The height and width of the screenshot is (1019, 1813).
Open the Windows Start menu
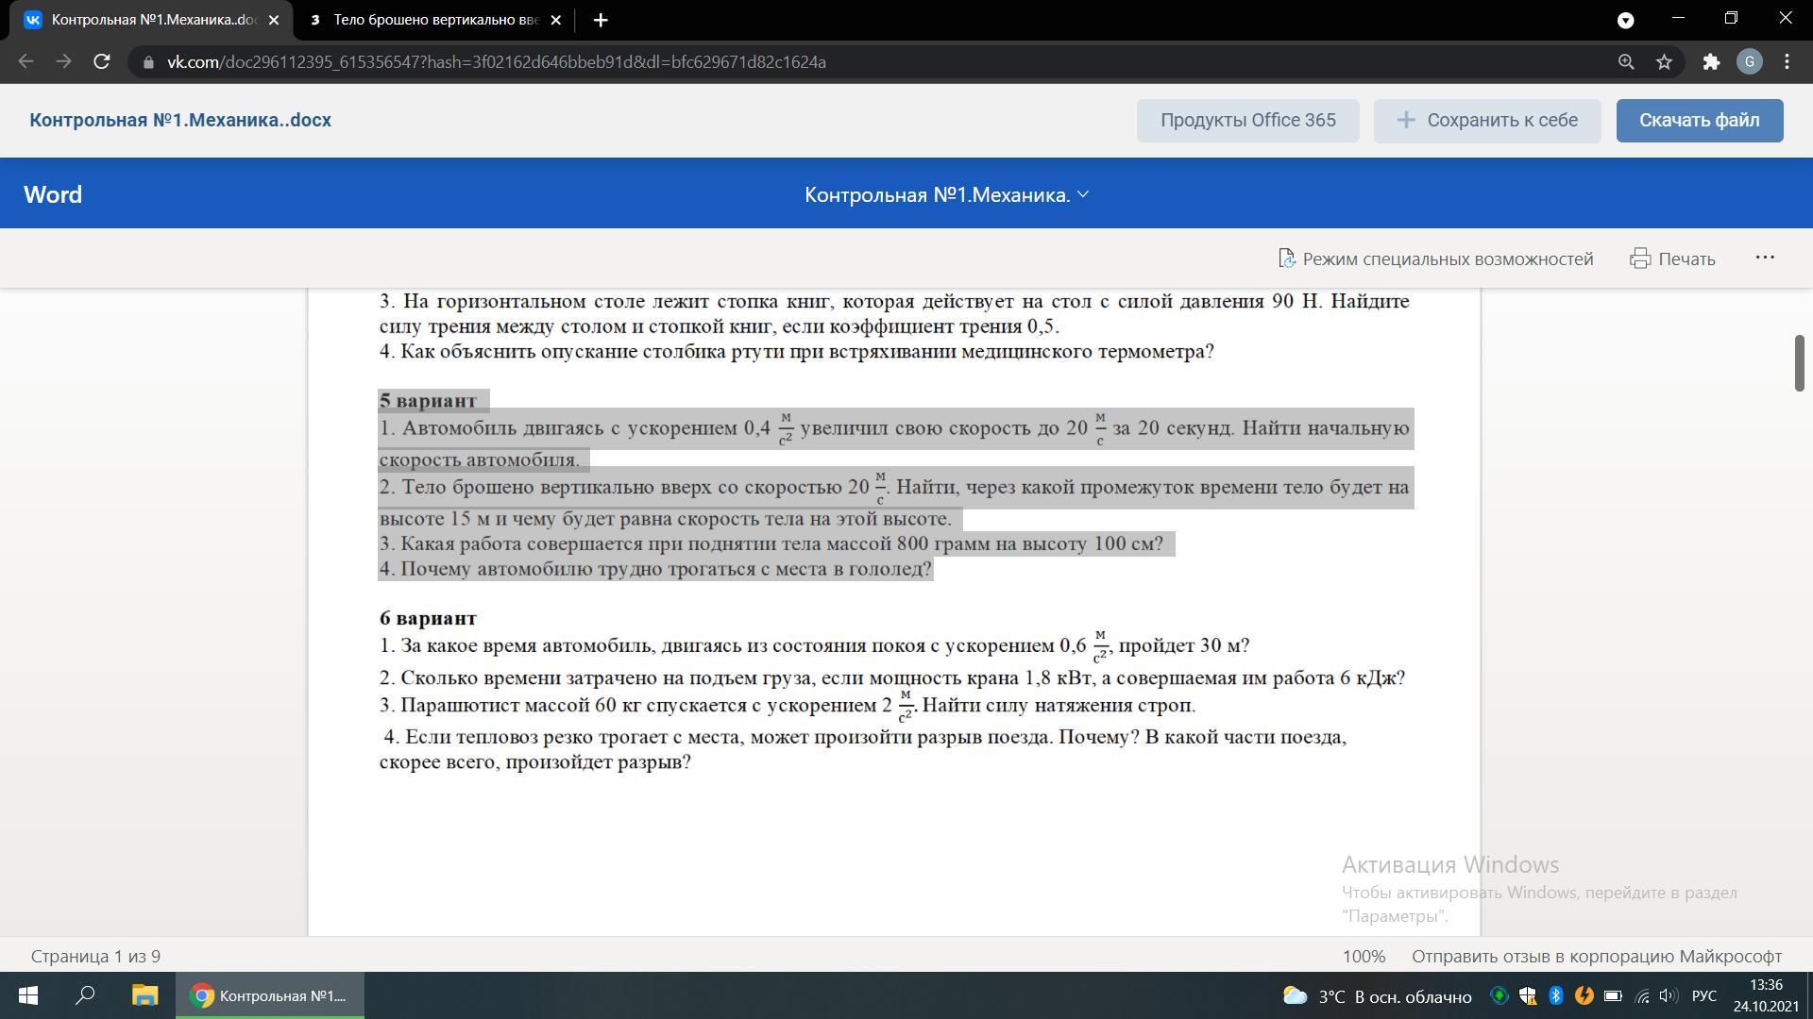point(28,995)
